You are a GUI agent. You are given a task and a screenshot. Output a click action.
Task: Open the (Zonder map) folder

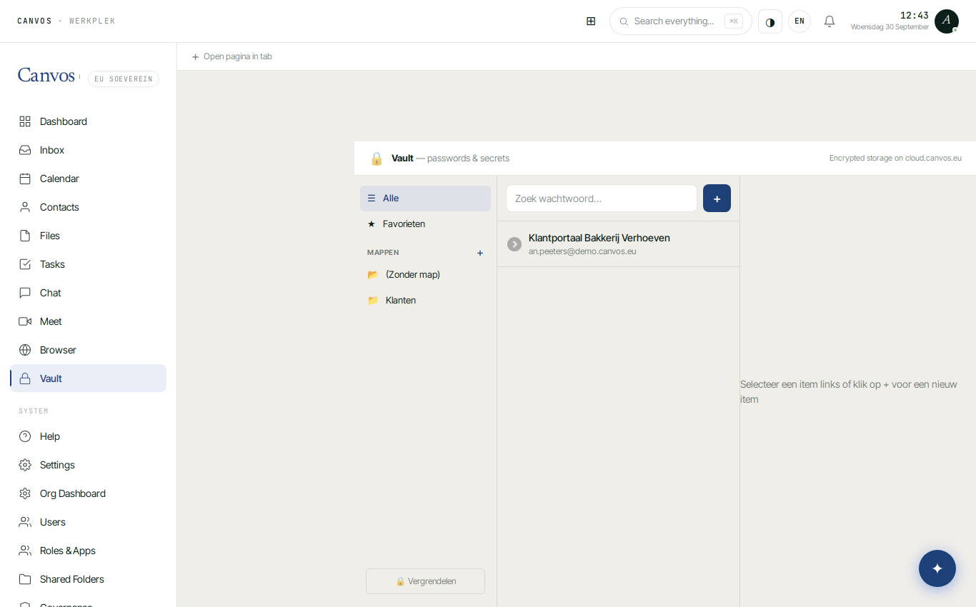(425, 275)
